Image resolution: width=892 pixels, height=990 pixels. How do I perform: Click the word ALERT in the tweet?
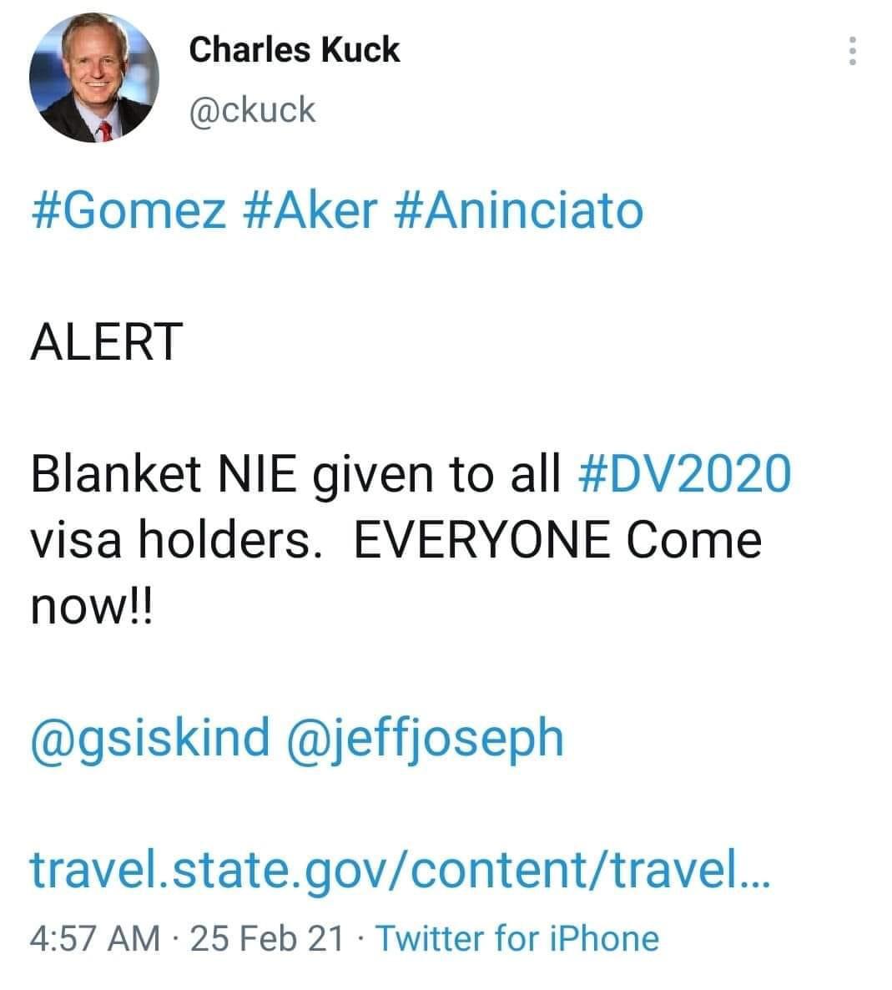106,342
